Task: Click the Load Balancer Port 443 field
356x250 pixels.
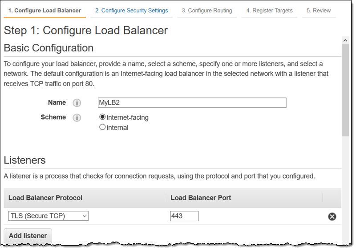Action: click(x=184, y=216)
